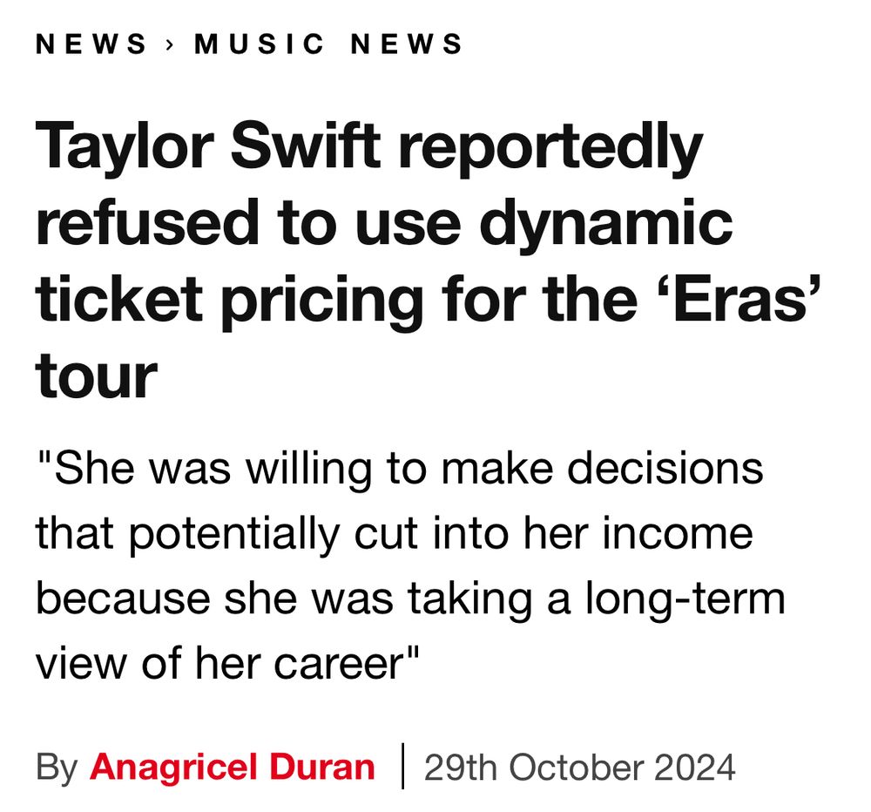Click the word 'potentially' in the subheading
871x812 pixels.
[x=235, y=535]
